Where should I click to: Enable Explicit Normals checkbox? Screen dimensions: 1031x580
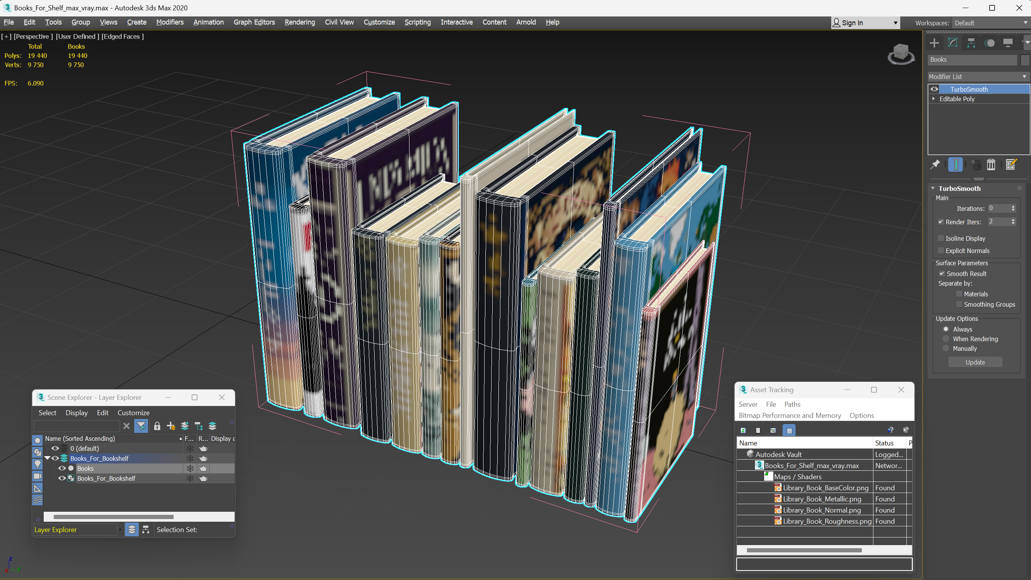[x=941, y=251]
